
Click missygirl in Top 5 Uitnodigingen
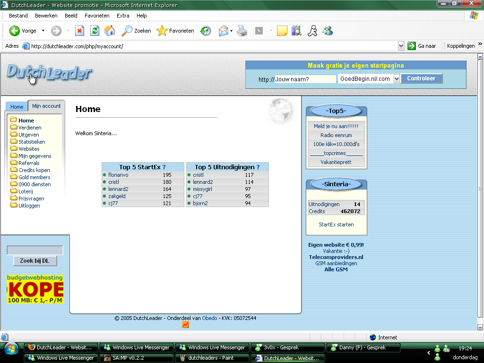pos(202,189)
